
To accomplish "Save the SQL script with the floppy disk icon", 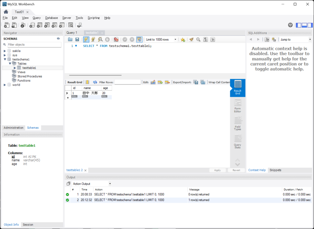I will coord(77,40).
